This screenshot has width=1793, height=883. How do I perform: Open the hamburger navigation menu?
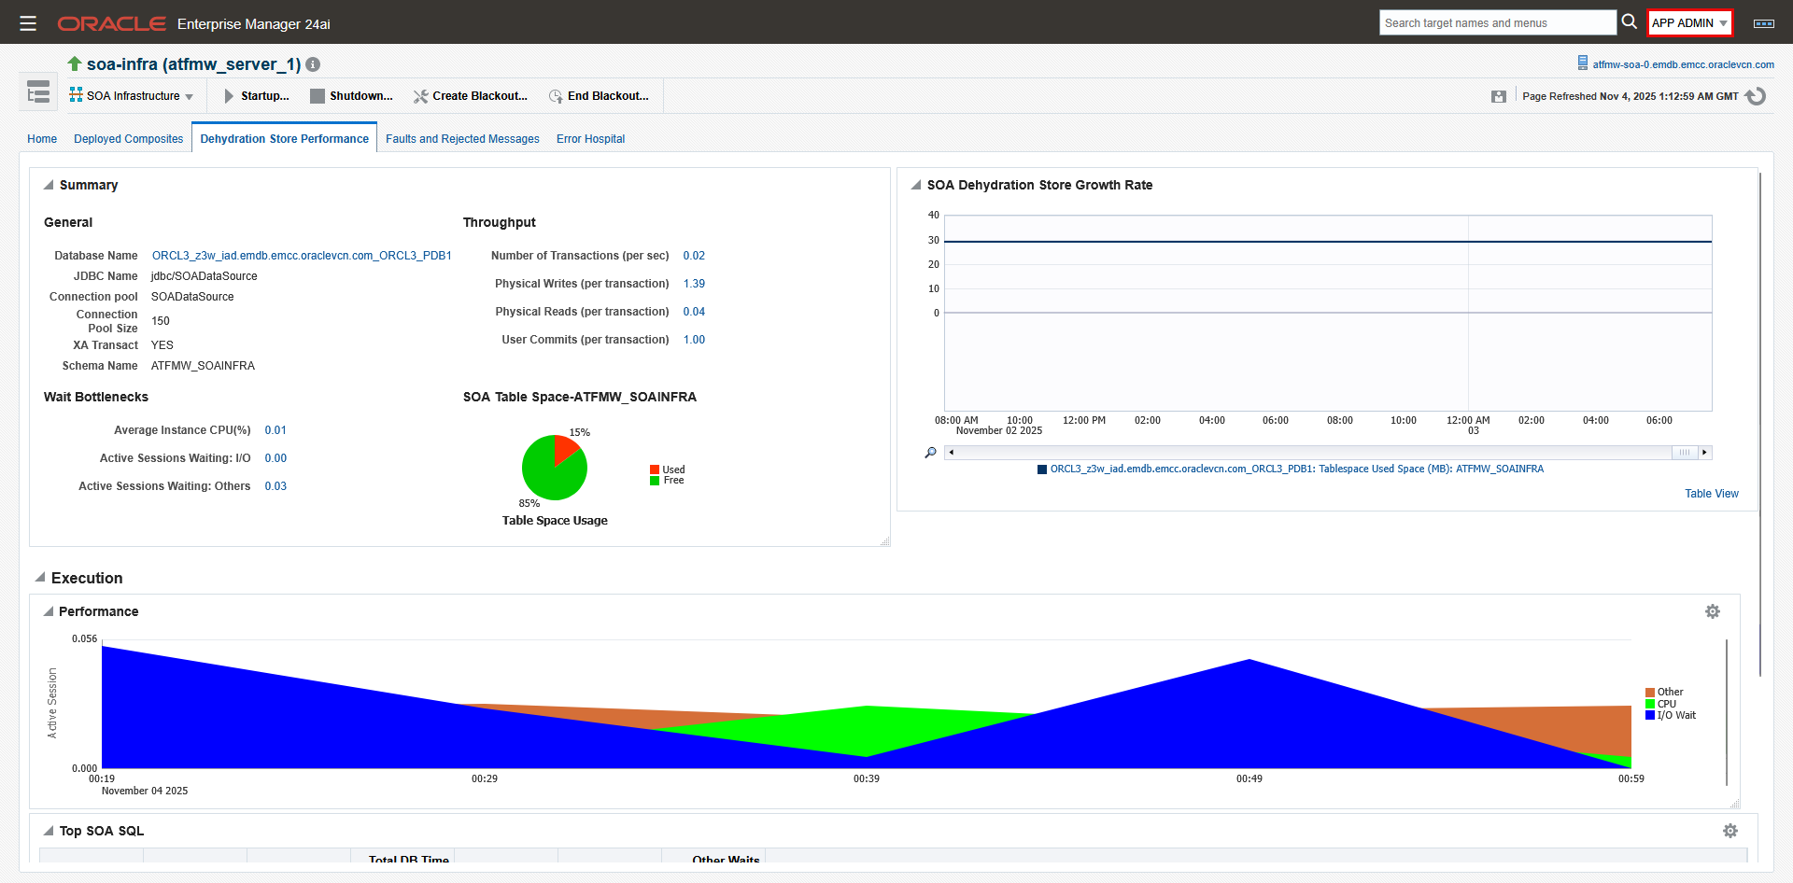[28, 23]
